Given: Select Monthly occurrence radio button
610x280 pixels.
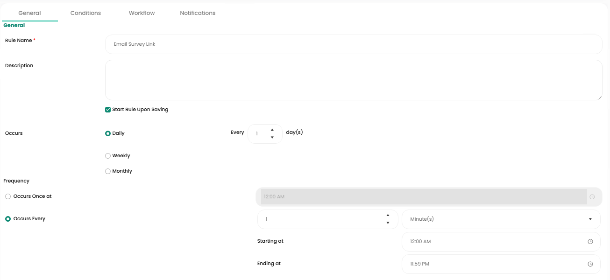Looking at the screenshot, I should click(108, 171).
